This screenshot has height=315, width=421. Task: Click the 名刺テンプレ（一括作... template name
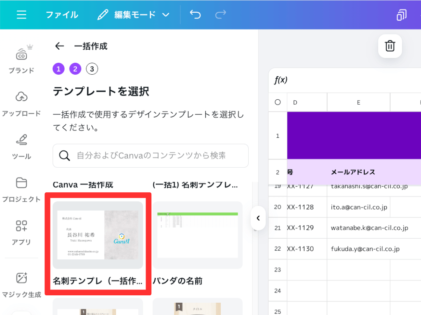[98, 281]
